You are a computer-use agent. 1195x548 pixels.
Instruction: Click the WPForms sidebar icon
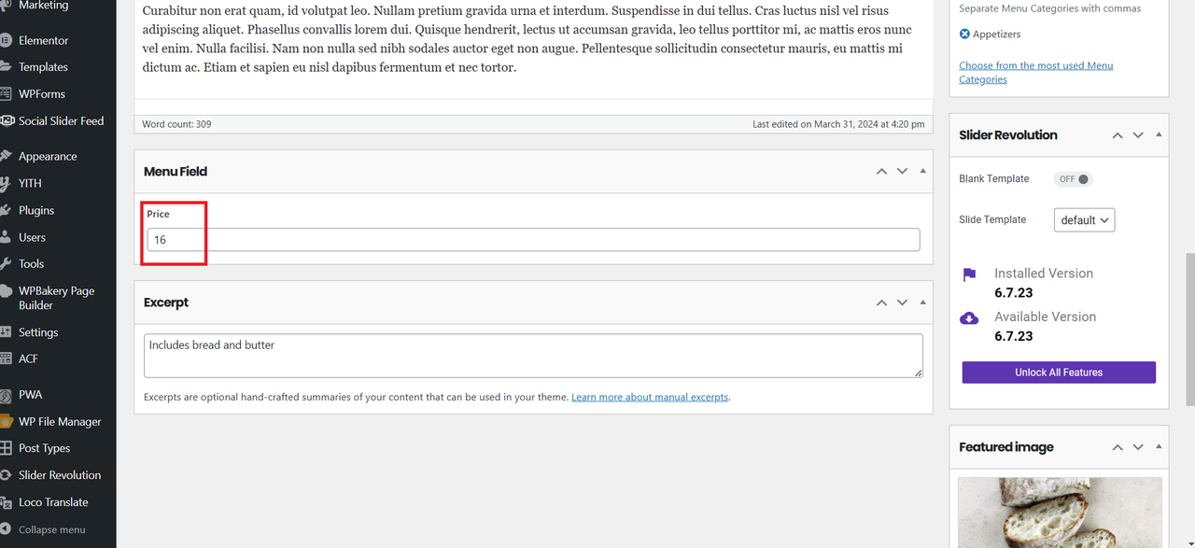click(5, 94)
